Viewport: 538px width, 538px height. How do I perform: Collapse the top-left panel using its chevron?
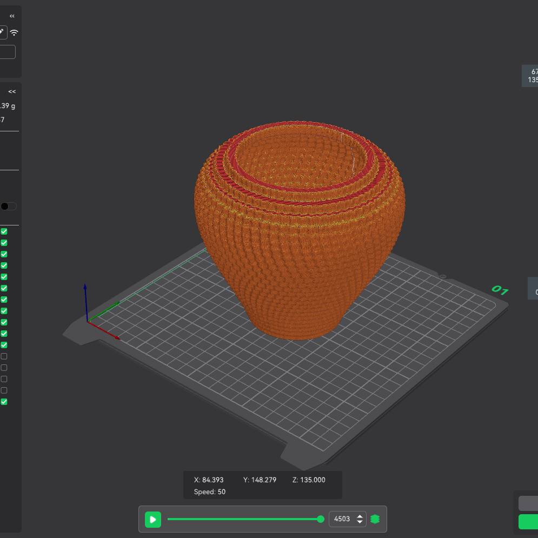click(x=12, y=16)
